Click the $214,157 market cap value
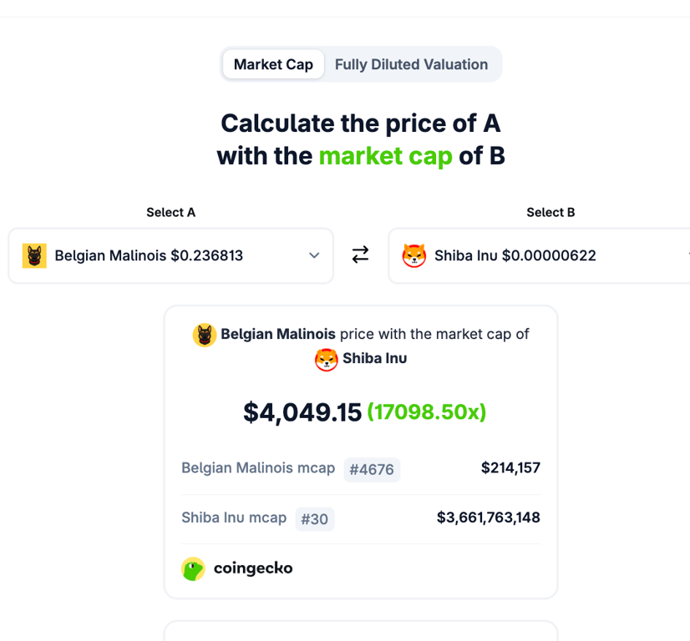The width and height of the screenshot is (690, 641). tap(510, 468)
